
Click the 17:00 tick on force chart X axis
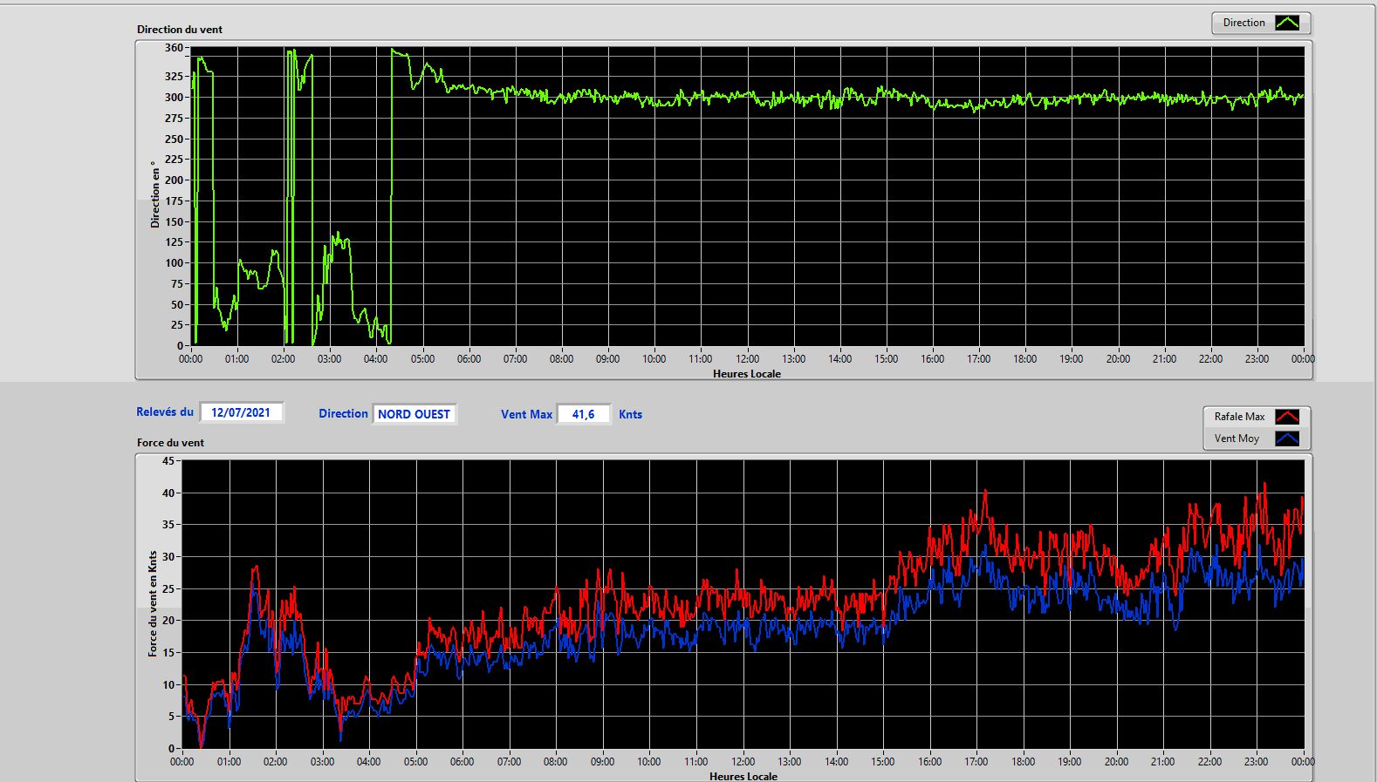[x=976, y=761]
